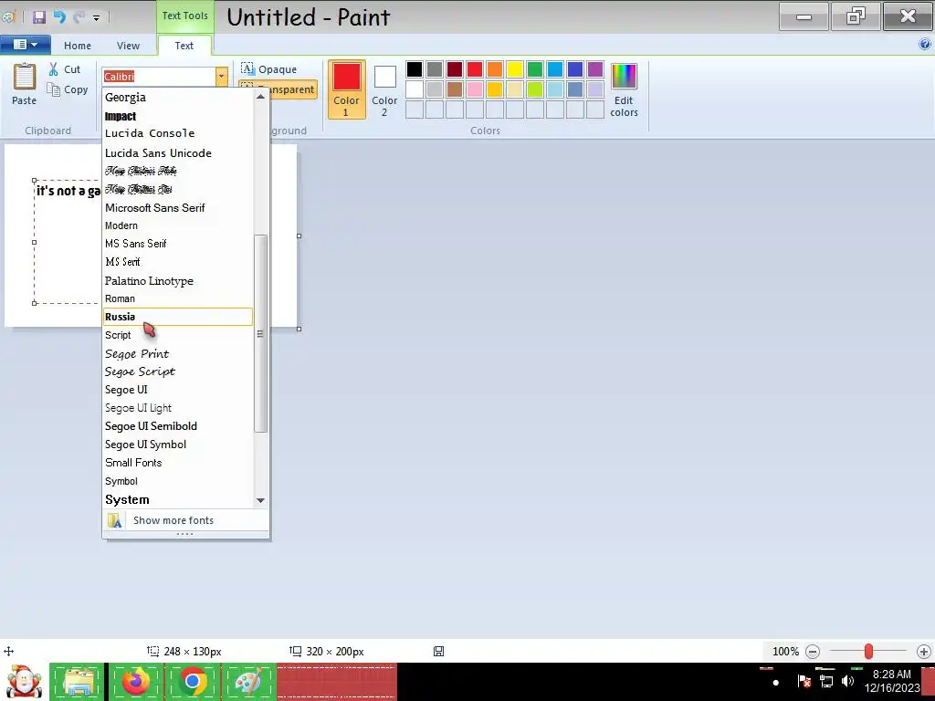Choose the Lucida Console font
Image resolution: width=935 pixels, height=701 pixels.
pos(178,133)
